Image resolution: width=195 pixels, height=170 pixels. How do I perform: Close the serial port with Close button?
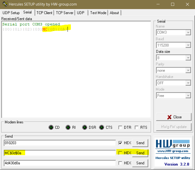[x=174, y=117]
